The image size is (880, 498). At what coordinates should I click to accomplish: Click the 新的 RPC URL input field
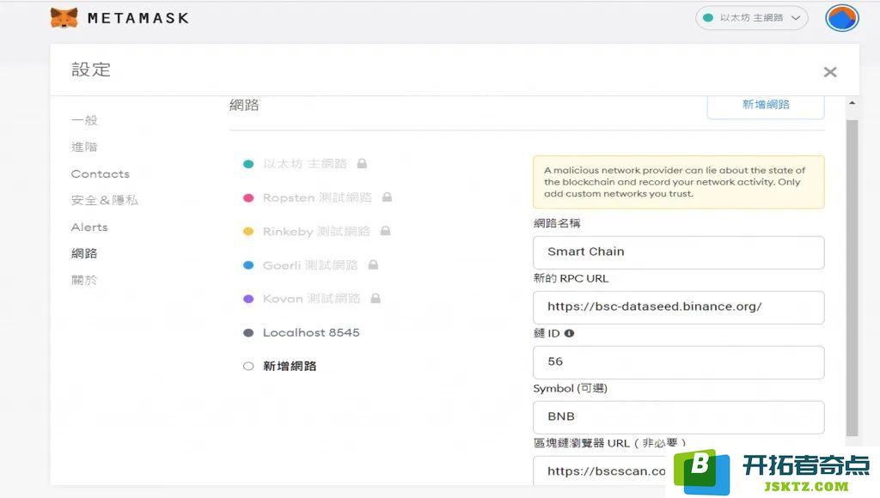[679, 307]
